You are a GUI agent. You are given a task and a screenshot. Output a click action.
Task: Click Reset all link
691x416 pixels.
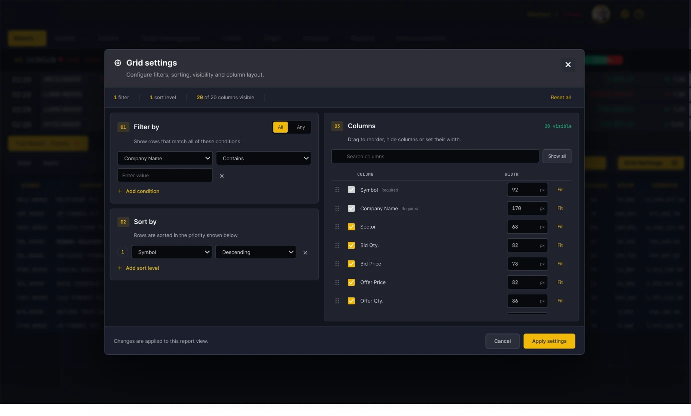[x=561, y=98]
